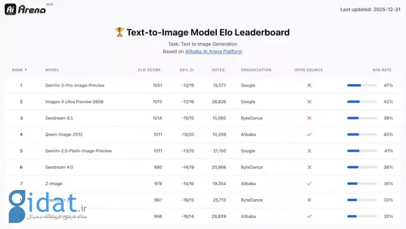406x229 pixels.
Task: Click the red X for Imagen 4 Ultra
Action: coord(309,102)
